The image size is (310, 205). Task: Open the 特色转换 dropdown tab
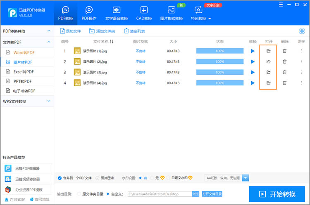201,13
